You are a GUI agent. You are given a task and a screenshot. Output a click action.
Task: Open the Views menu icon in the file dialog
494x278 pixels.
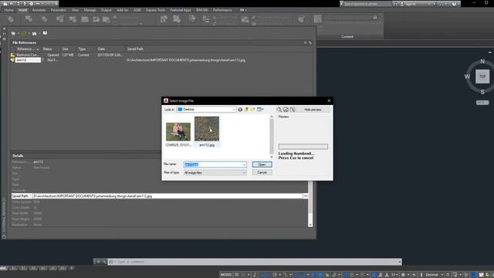(260, 110)
